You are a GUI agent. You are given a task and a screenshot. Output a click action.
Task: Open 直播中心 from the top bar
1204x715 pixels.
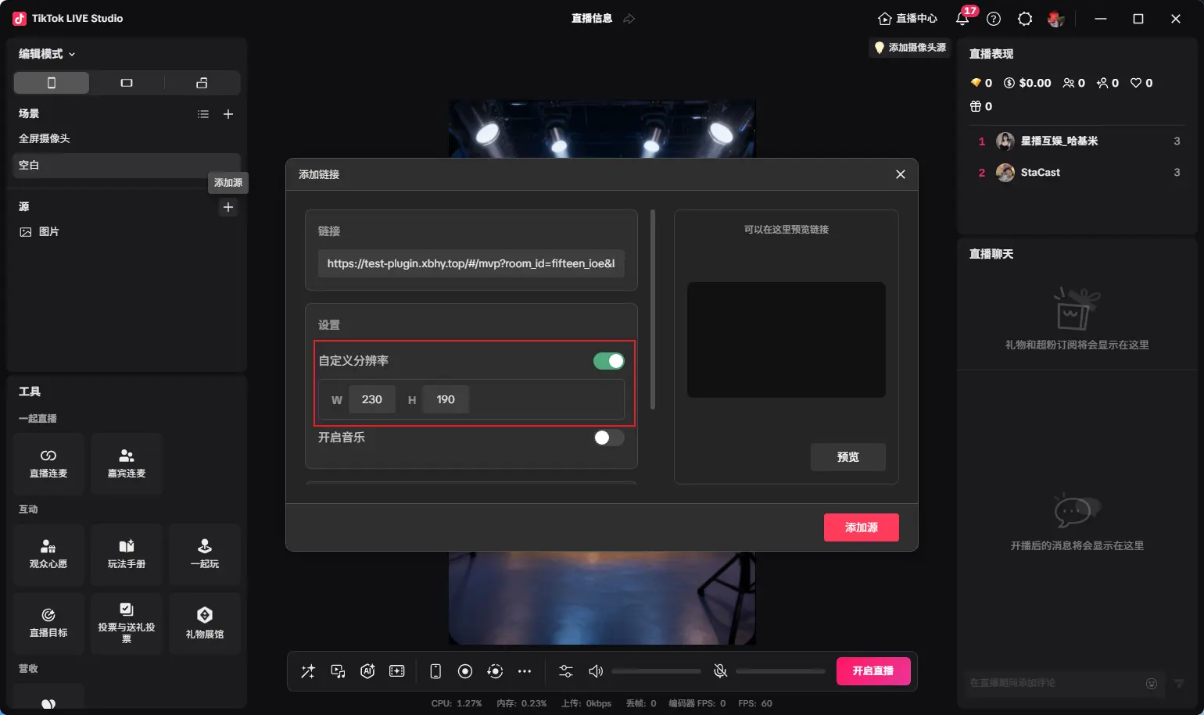coord(908,19)
